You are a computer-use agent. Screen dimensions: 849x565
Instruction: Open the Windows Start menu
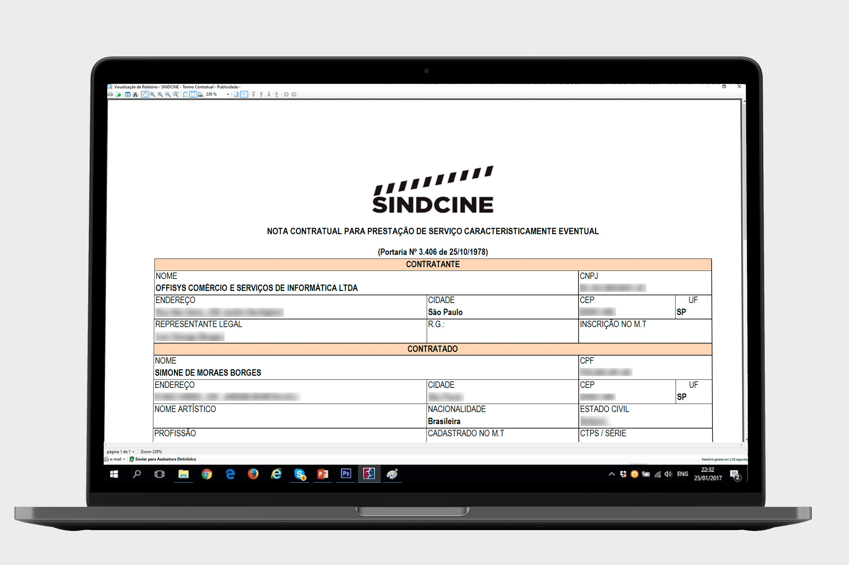click(114, 474)
